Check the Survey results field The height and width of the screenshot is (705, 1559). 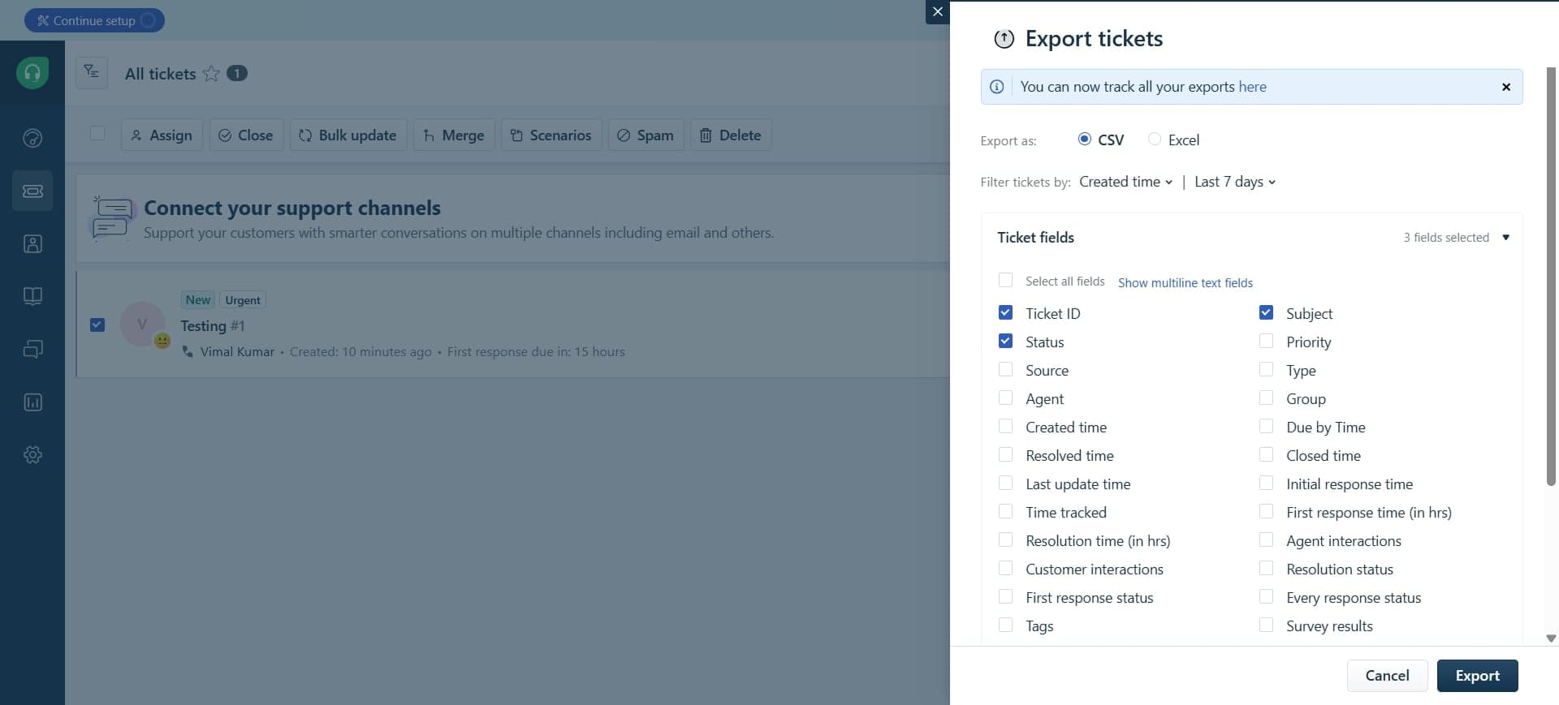click(x=1266, y=625)
